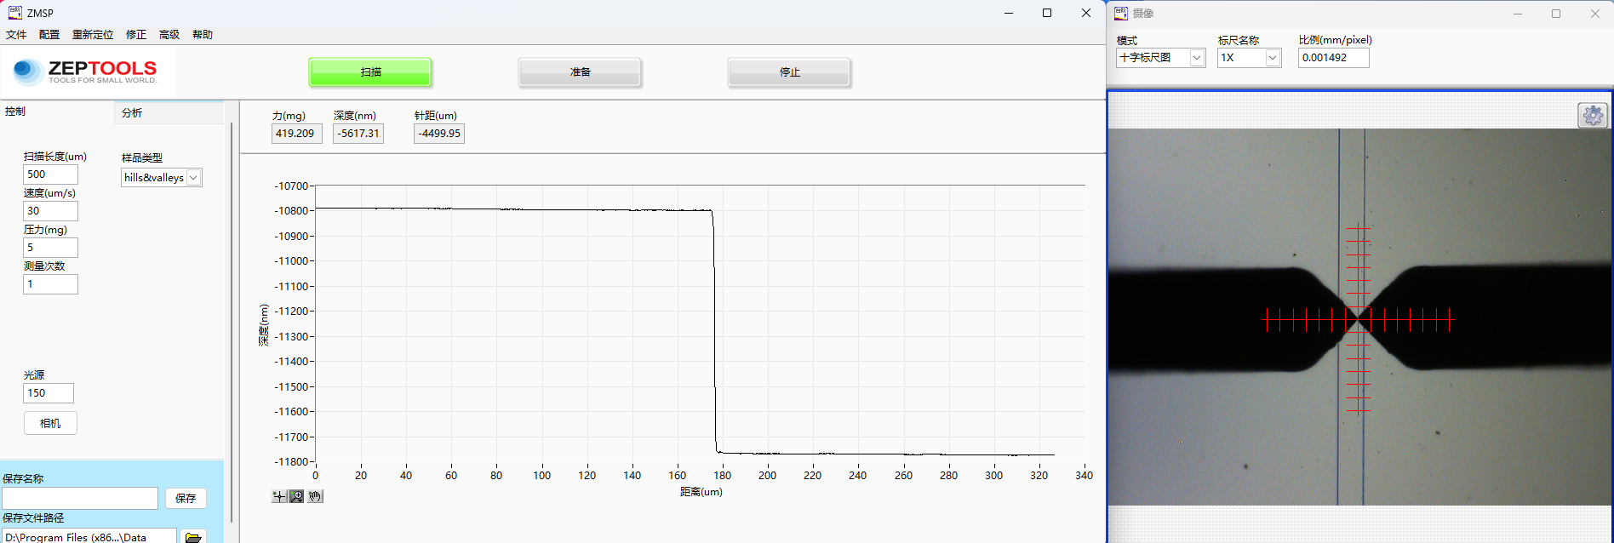Click the ZEPTOOLS logo
Image resolution: width=1614 pixels, height=543 pixels.
tap(86, 71)
